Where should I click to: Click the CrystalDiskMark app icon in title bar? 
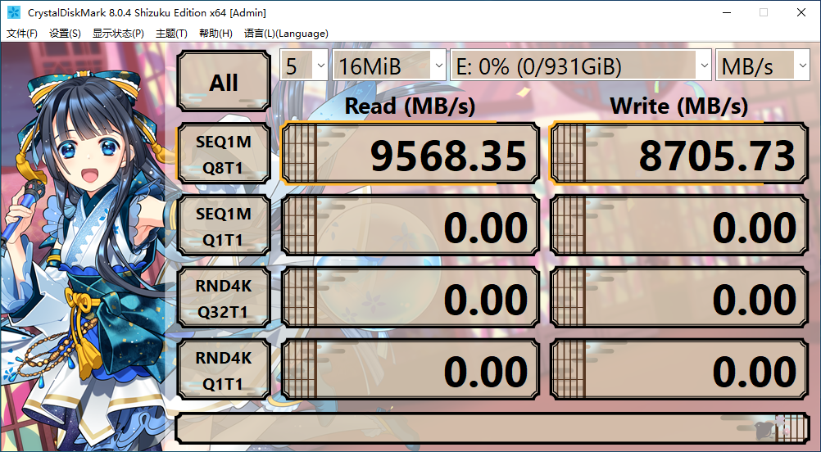coord(14,12)
